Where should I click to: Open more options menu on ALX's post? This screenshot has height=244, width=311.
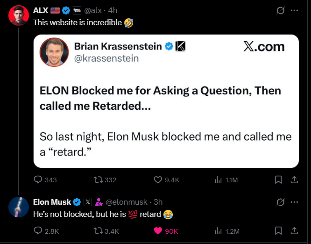pyautogui.click(x=294, y=10)
